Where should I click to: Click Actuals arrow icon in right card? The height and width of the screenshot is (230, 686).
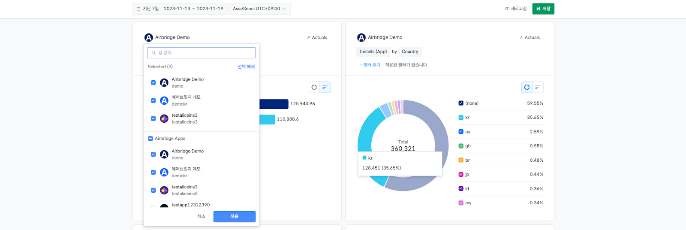click(521, 38)
